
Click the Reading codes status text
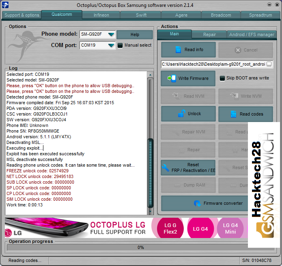coord(25,260)
